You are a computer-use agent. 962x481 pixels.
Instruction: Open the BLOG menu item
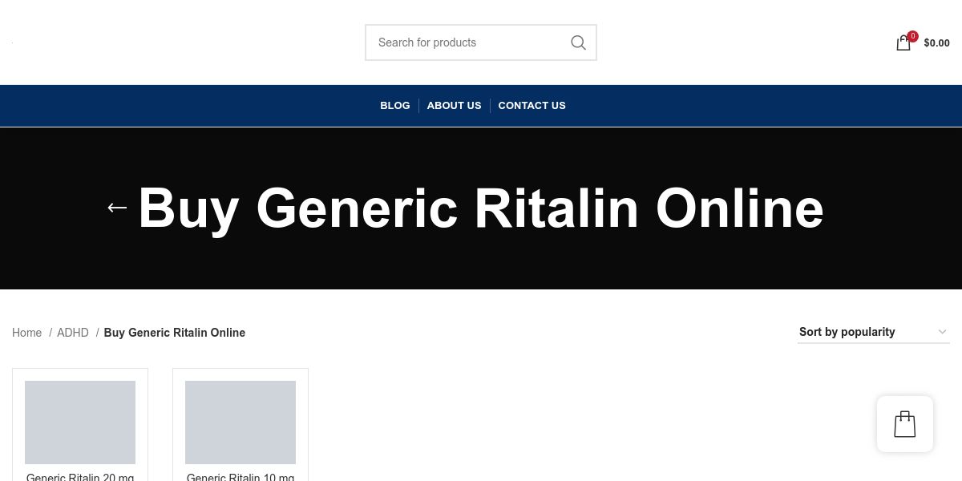click(x=395, y=106)
